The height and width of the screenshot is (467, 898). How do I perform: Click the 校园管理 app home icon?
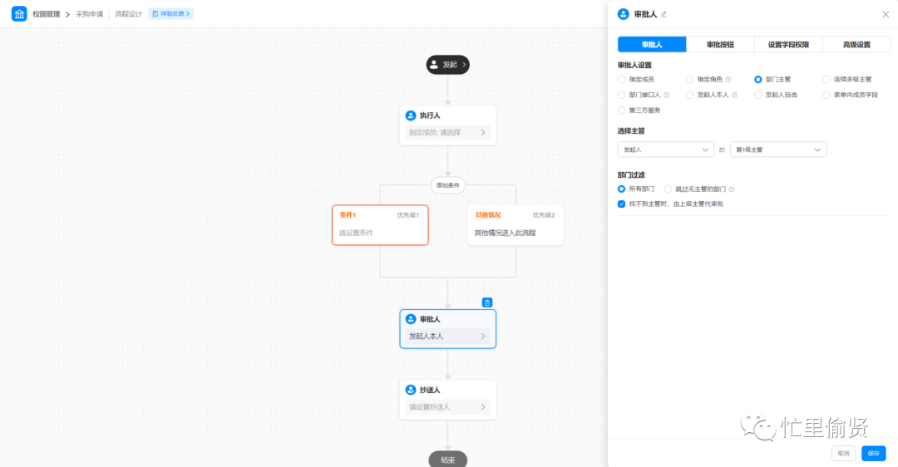click(19, 14)
